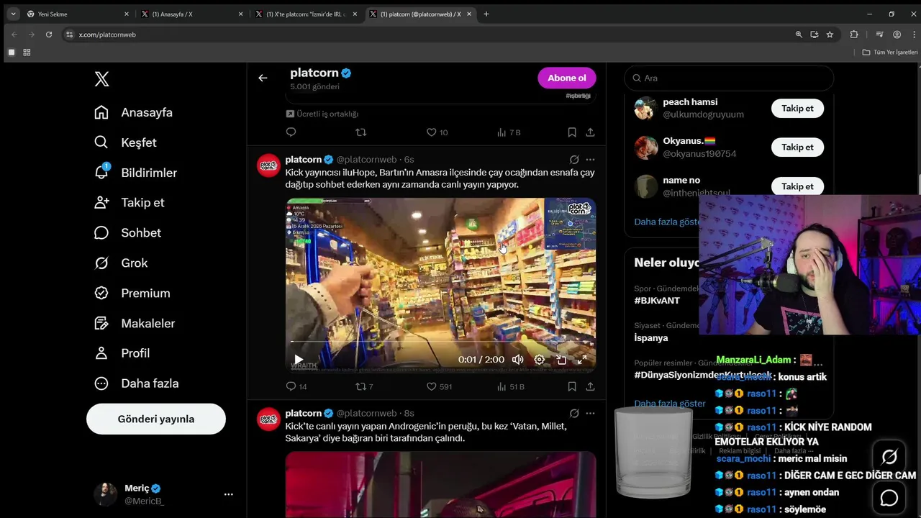Open Keşfet in the sidebar
The image size is (921, 518).
point(125,142)
